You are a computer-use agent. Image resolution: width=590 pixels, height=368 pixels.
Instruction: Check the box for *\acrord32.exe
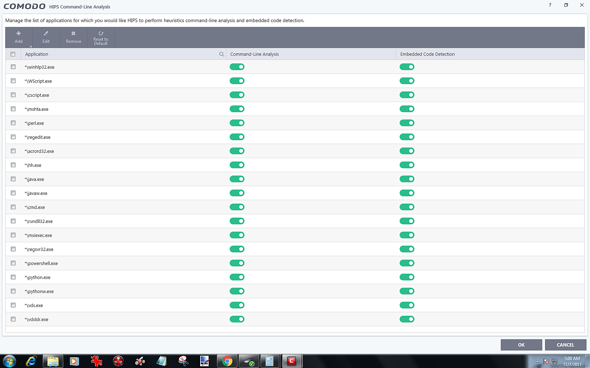[13, 151]
